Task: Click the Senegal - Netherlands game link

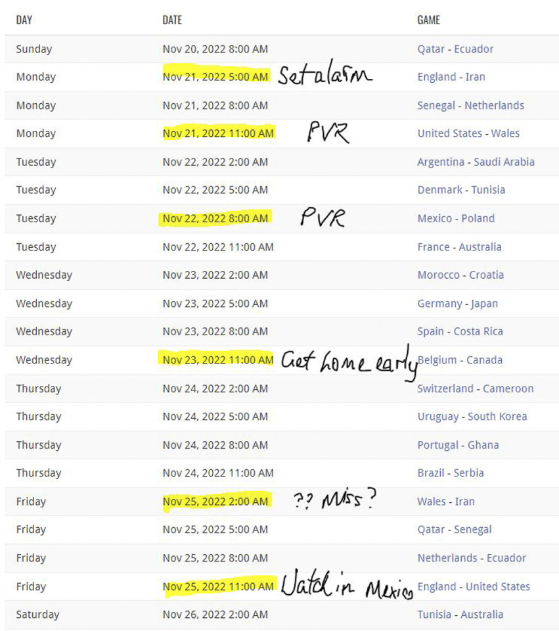Action: (x=470, y=105)
